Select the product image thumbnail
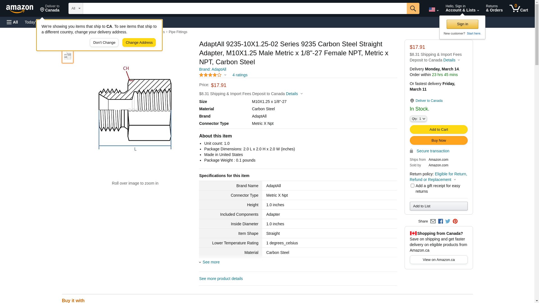The width and height of the screenshot is (539, 303). coord(68,56)
